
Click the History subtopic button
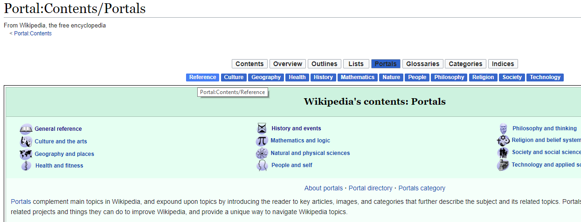323,77
